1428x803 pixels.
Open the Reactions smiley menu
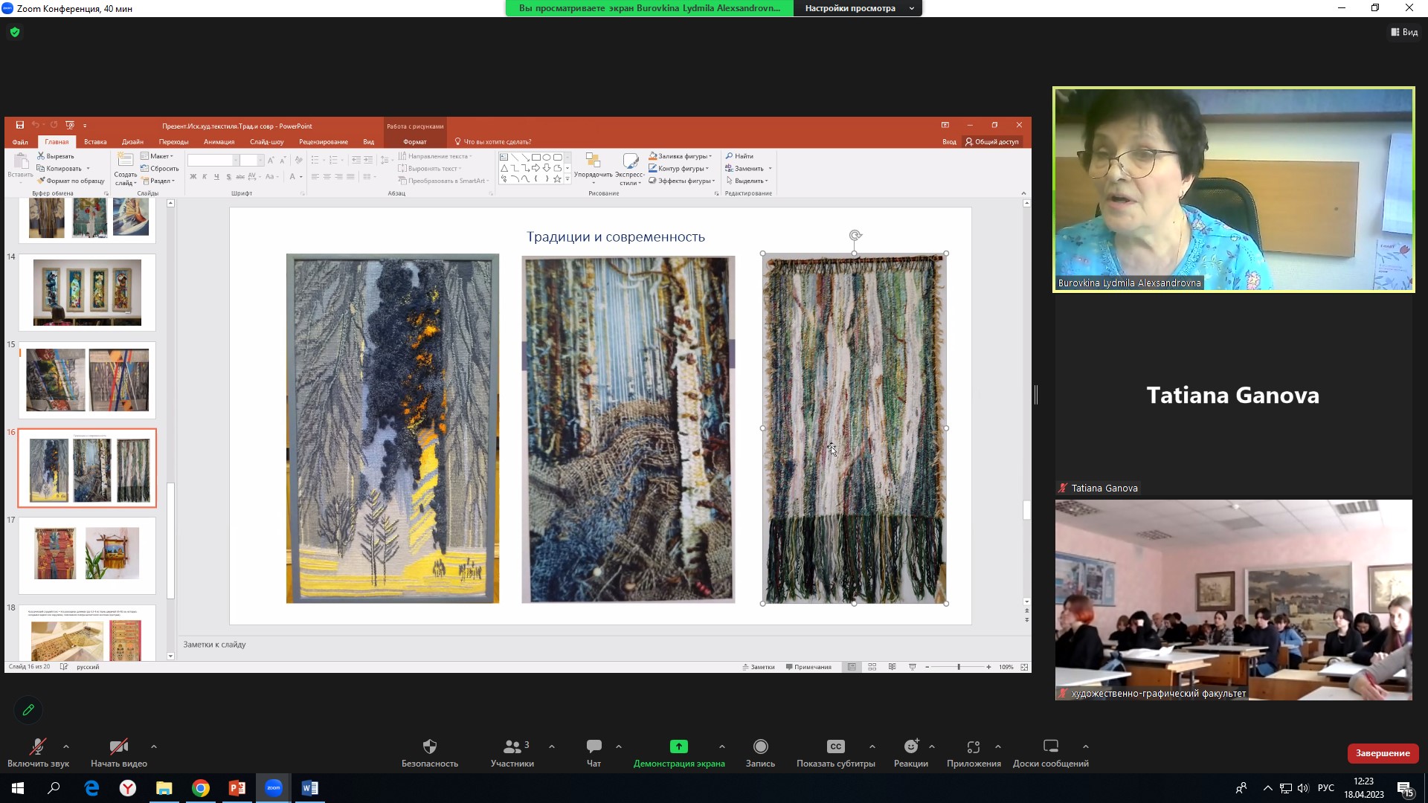tap(911, 746)
